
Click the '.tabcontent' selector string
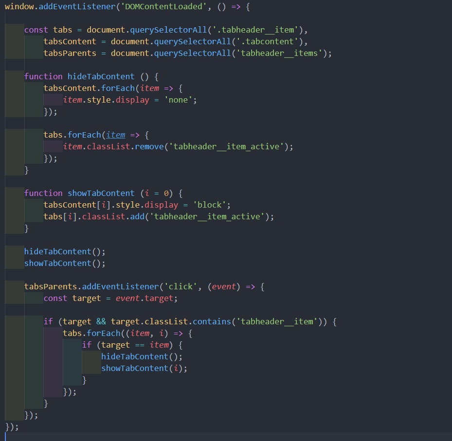point(267,42)
